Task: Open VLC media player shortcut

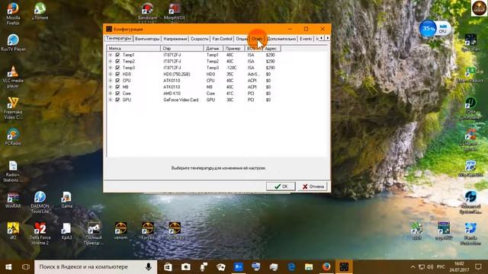Action: click(x=13, y=77)
